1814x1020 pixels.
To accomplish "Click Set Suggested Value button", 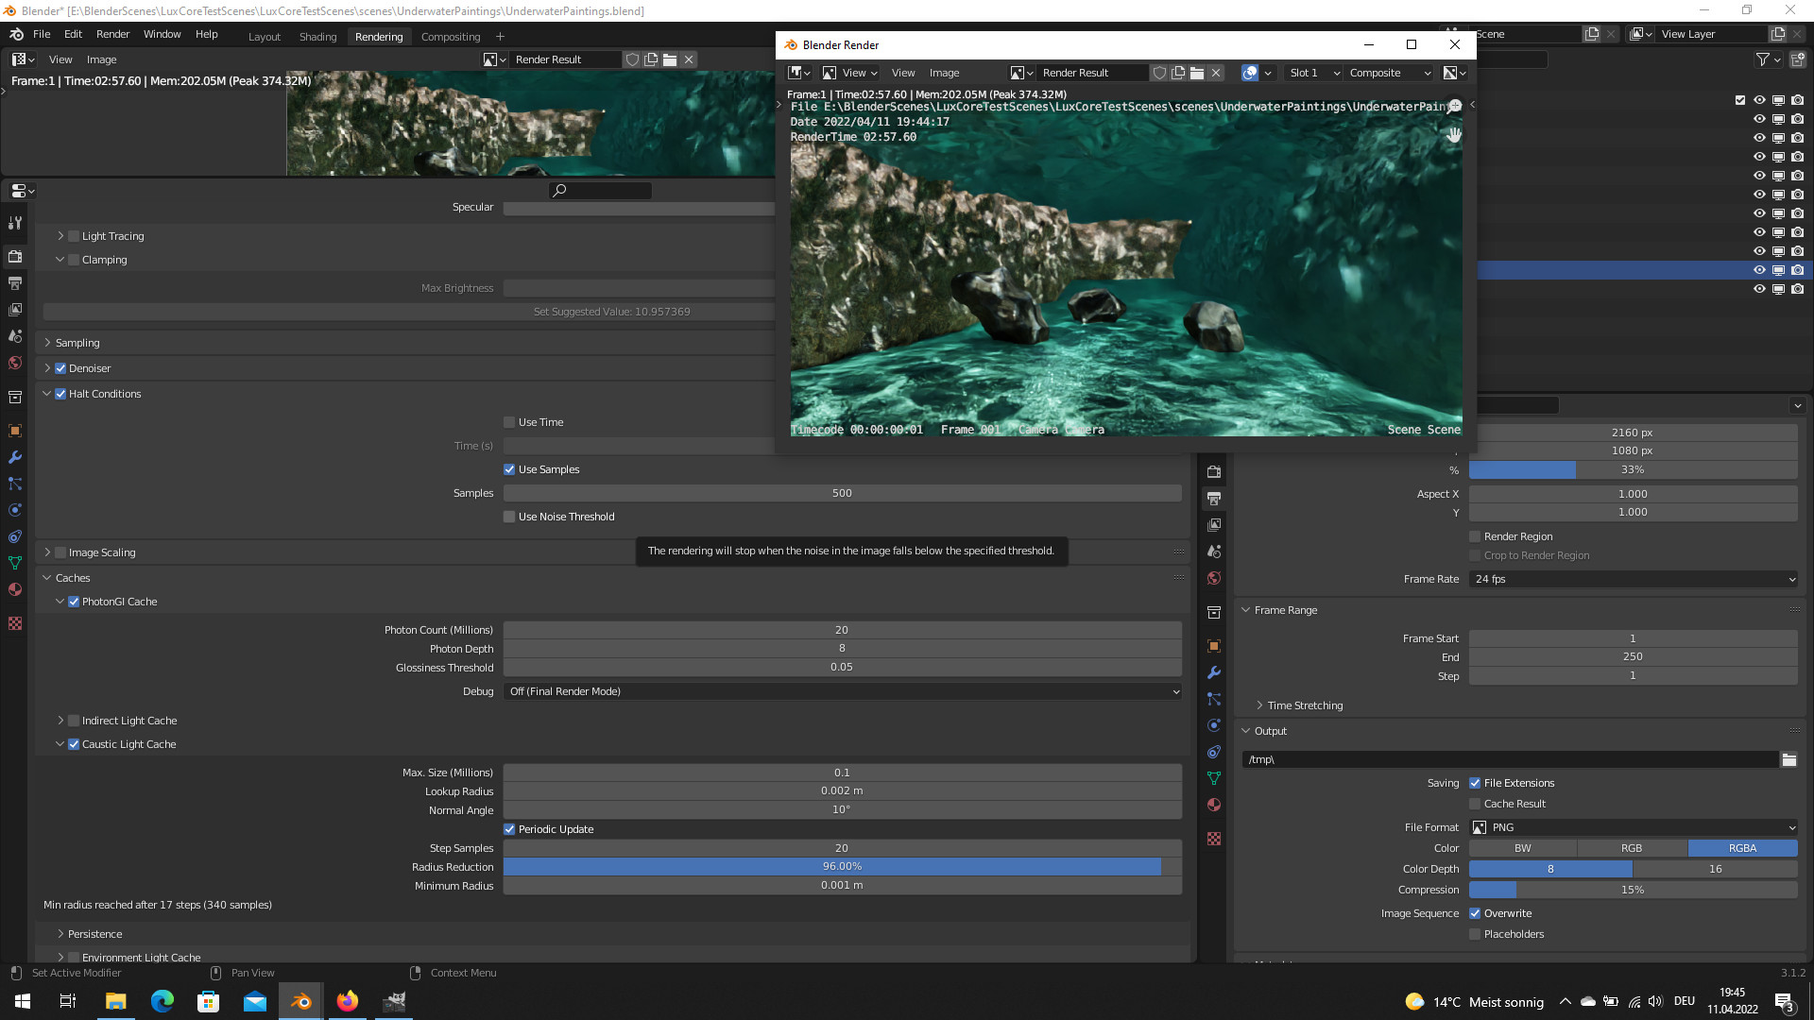I will [610, 312].
